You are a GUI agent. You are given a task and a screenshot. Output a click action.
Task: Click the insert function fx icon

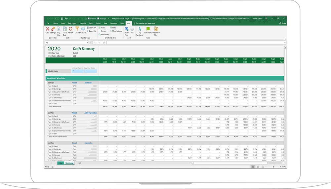point(104,42)
